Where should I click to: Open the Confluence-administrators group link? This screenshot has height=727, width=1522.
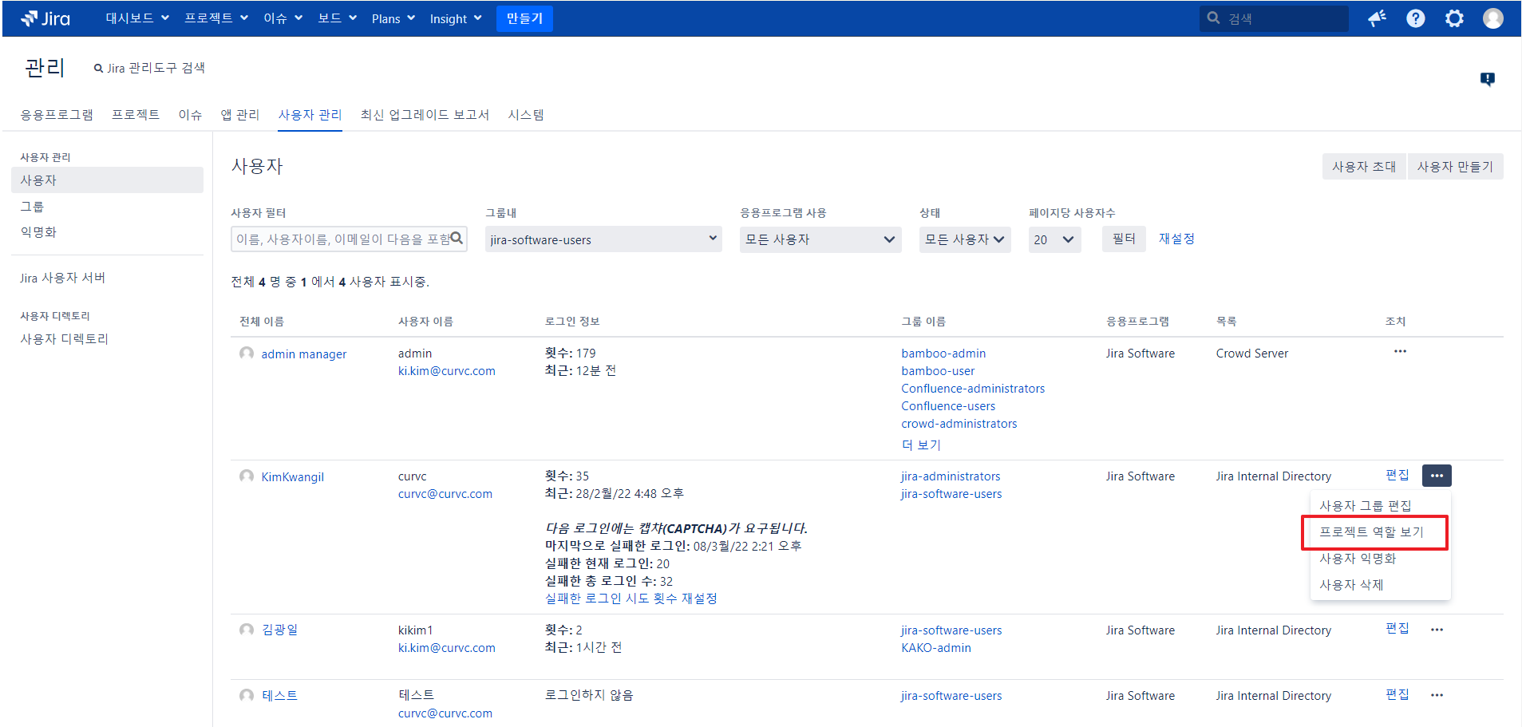pos(973,389)
